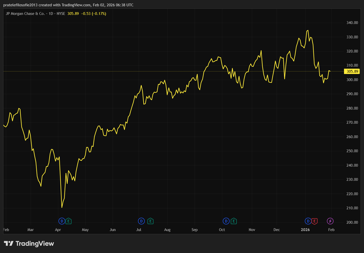Click the Apr label on time axis
The image size is (364, 253).
[x=58, y=230]
